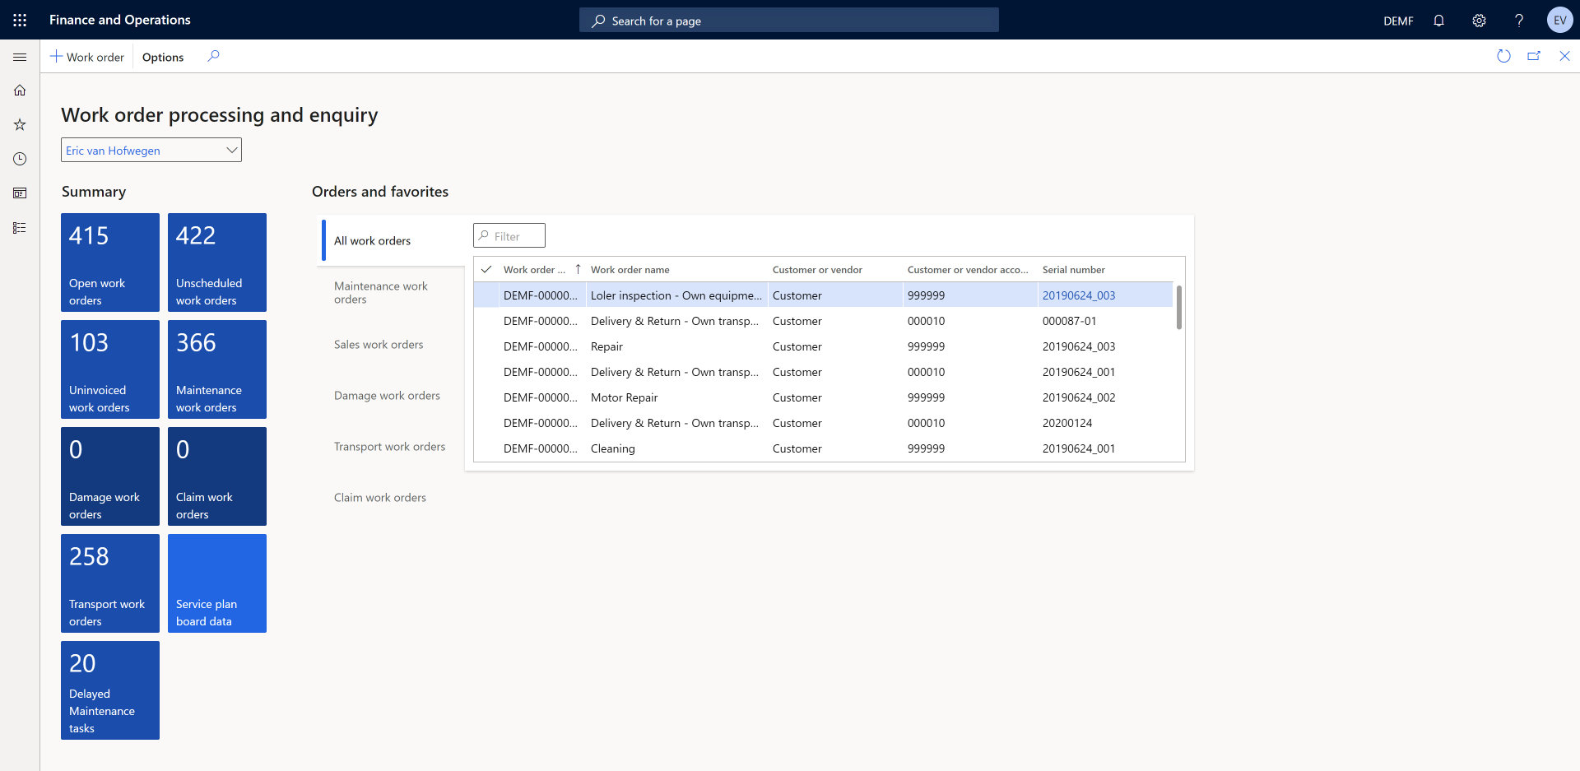Image resolution: width=1580 pixels, height=771 pixels.
Task: Create new Work order
Action: (x=87, y=57)
